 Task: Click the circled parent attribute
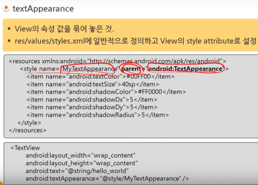[131, 69]
